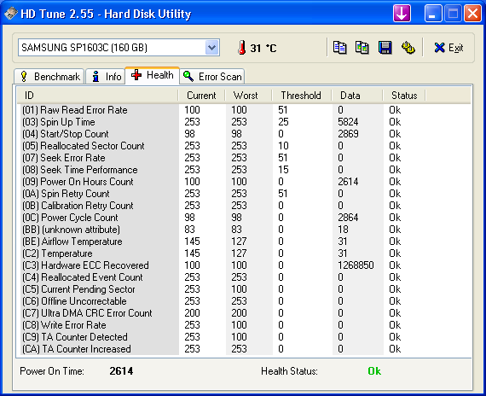The height and width of the screenshot is (396, 486).
Task: Open the Info tab
Action: click(x=106, y=76)
